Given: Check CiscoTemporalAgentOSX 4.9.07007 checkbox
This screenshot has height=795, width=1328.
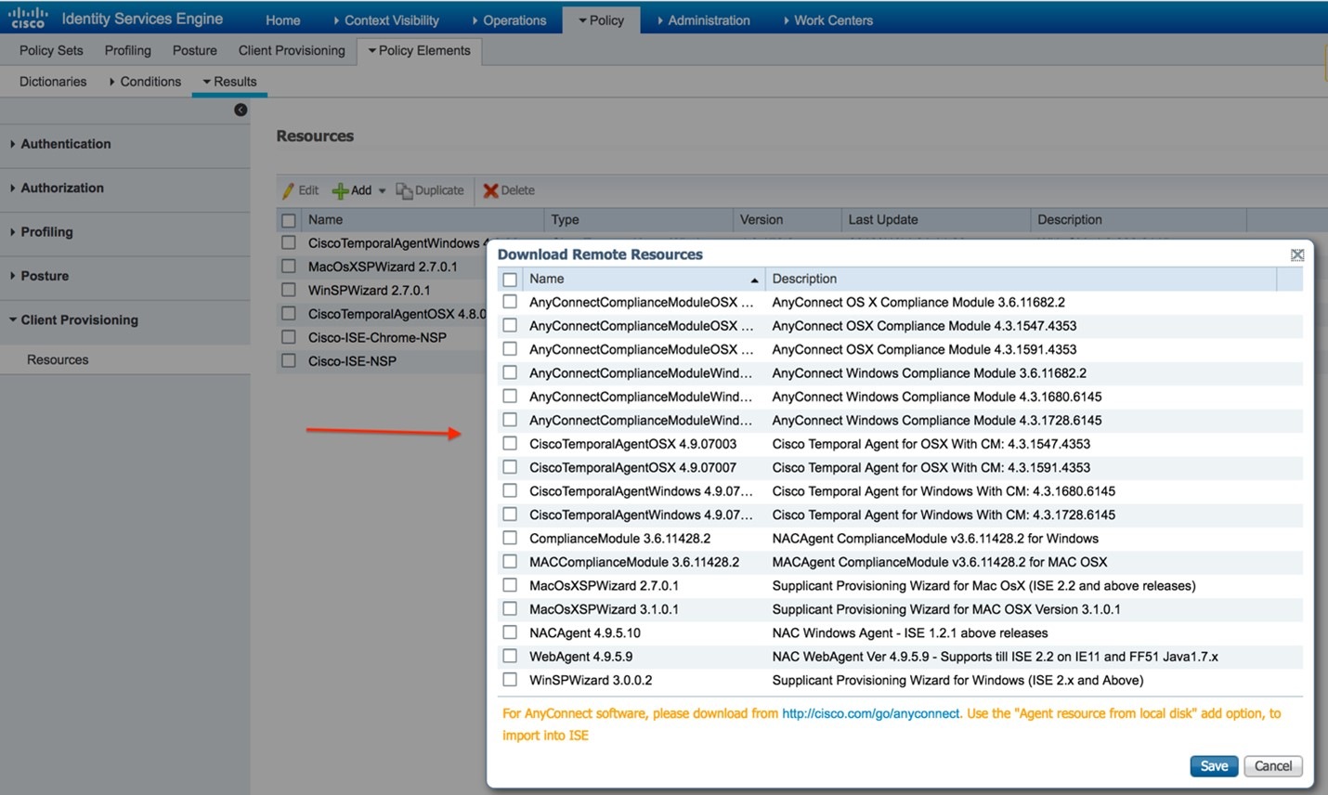Looking at the screenshot, I should [x=510, y=467].
